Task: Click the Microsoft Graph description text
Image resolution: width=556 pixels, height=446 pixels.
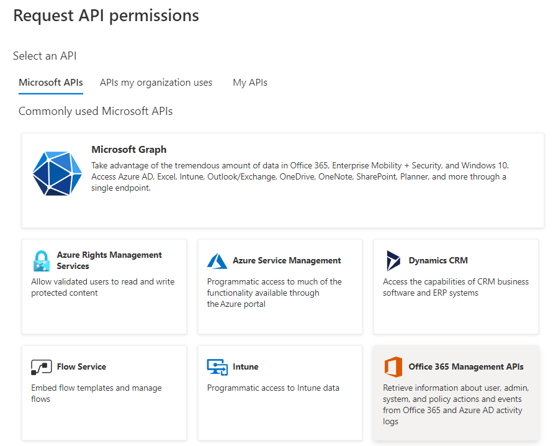Action: click(x=300, y=176)
